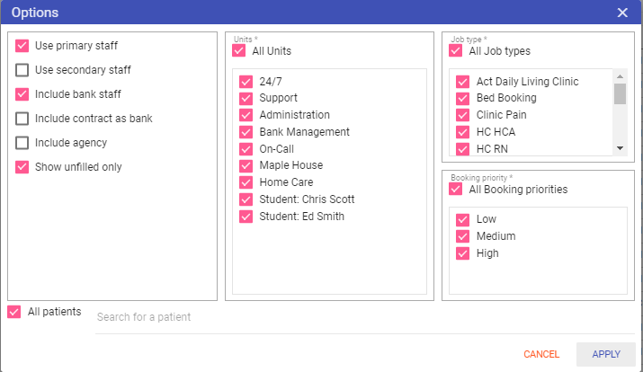Deselect All Units checkbox
Viewport: 643px width, 372px height.
[x=239, y=51]
